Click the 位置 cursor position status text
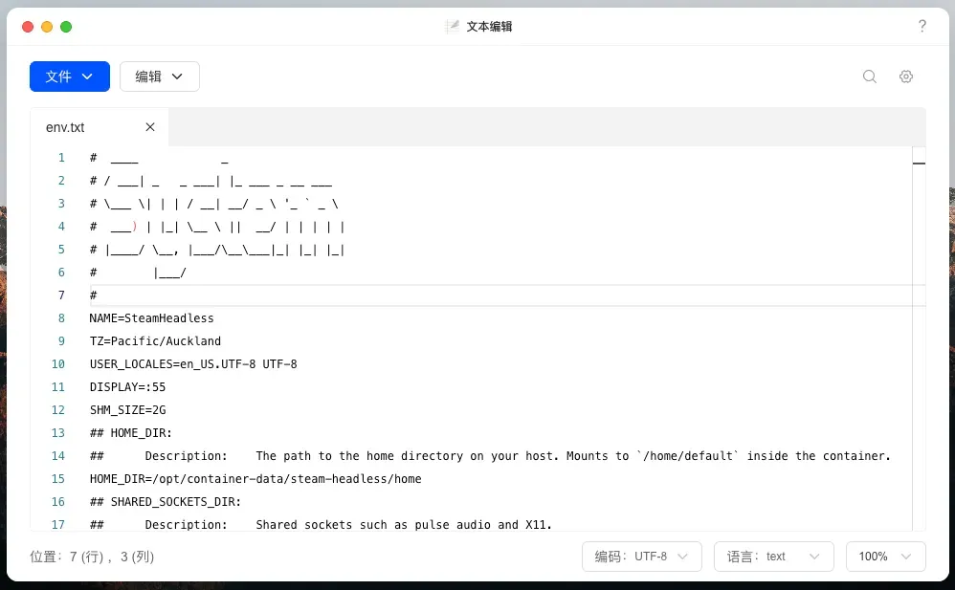This screenshot has width=955, height=590. [x=92, y=557]
